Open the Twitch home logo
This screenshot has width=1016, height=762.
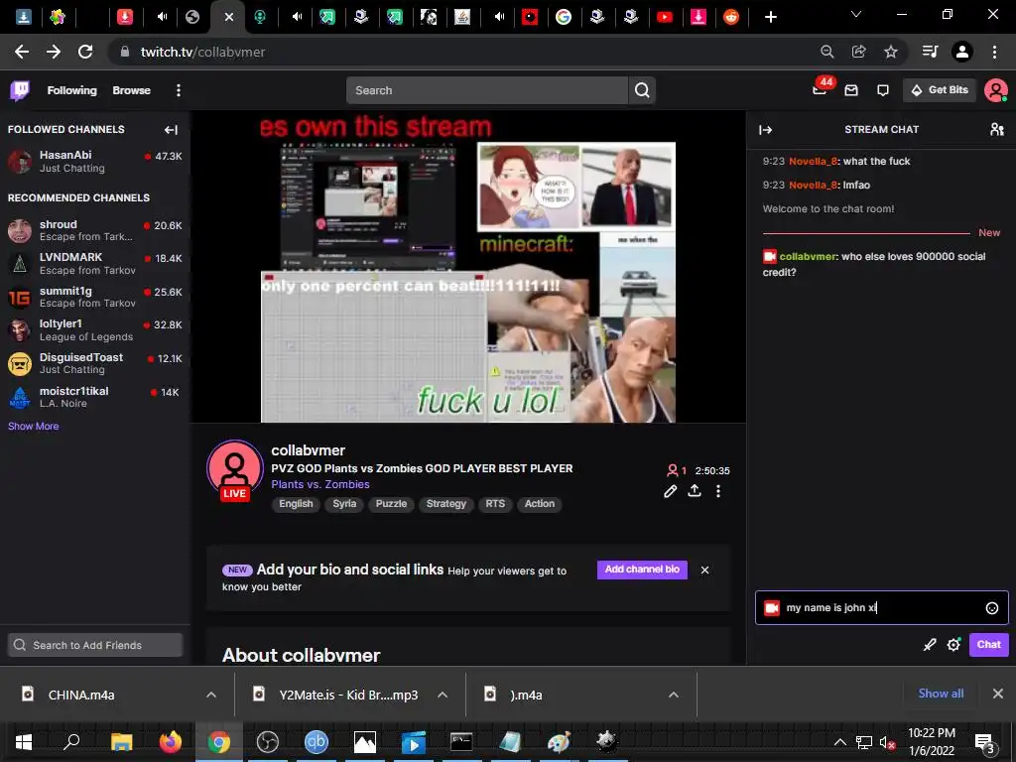click(x=20, y=90)
